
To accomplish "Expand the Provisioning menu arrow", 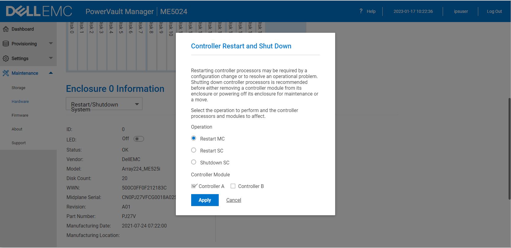I will click(x=51, y=43).
